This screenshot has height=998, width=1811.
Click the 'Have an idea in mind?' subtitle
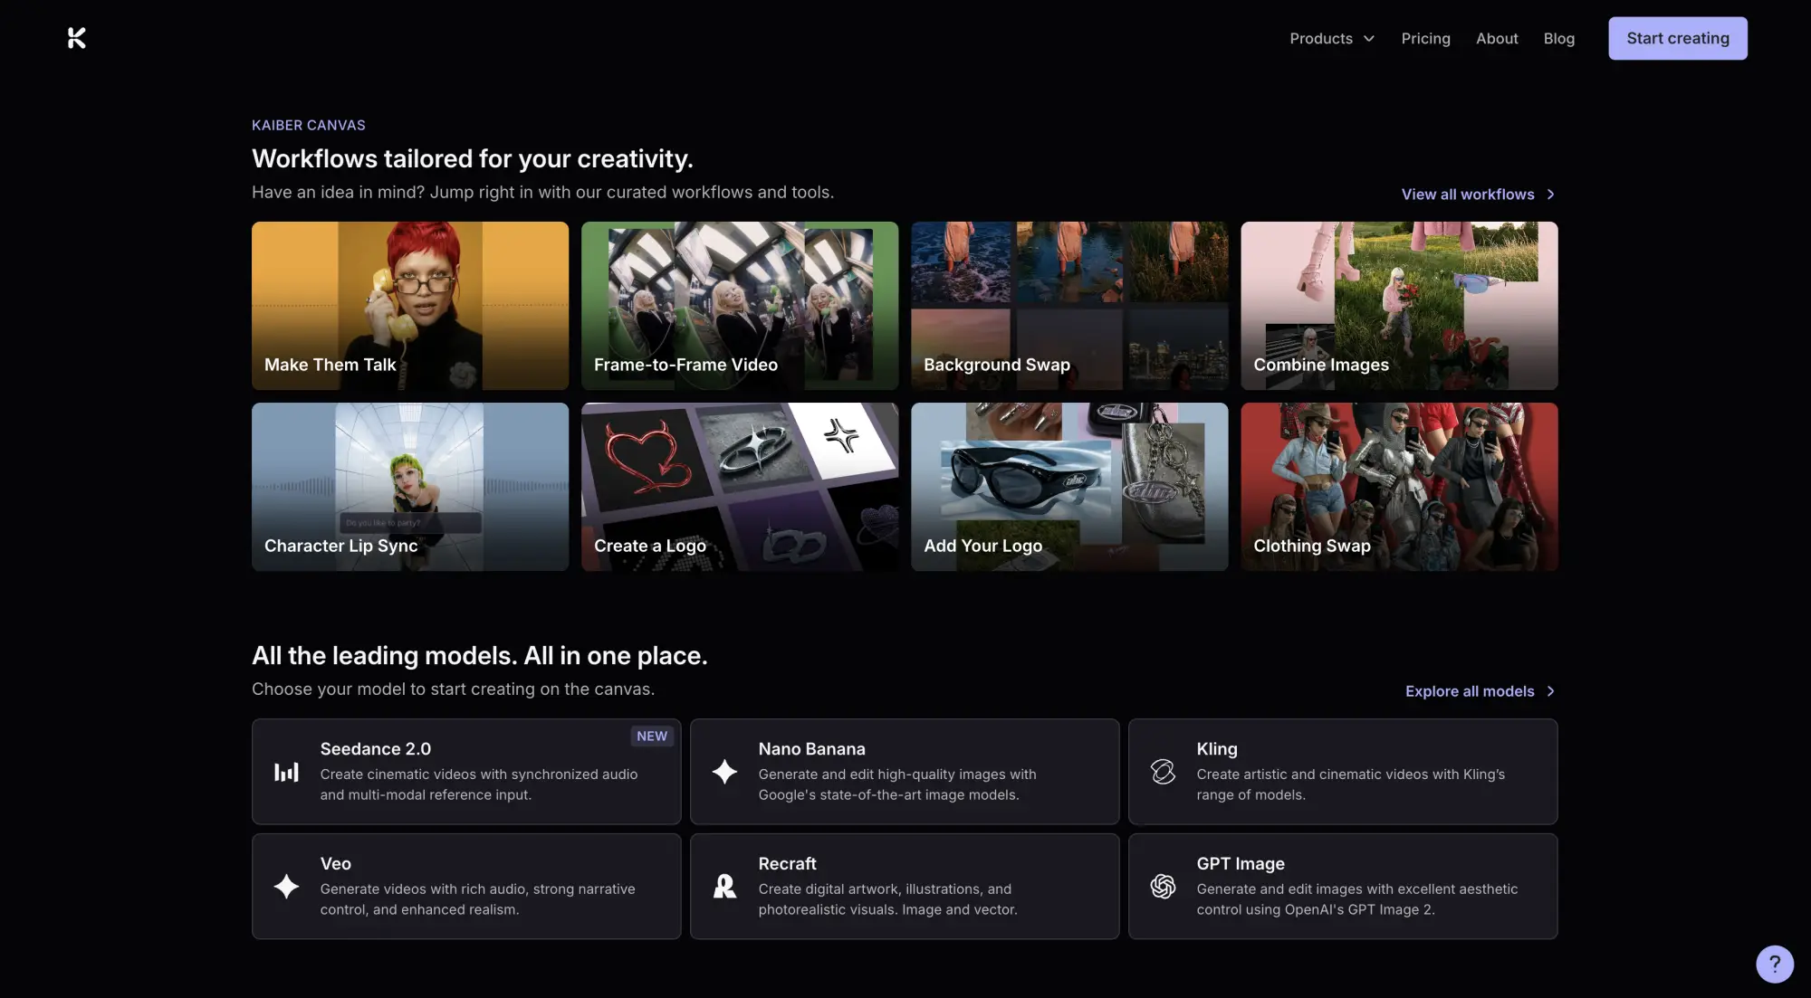pos(542,192)
